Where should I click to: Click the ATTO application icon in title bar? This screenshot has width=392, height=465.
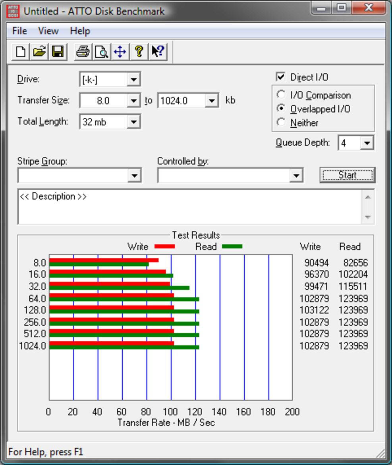tap(13, 11)
